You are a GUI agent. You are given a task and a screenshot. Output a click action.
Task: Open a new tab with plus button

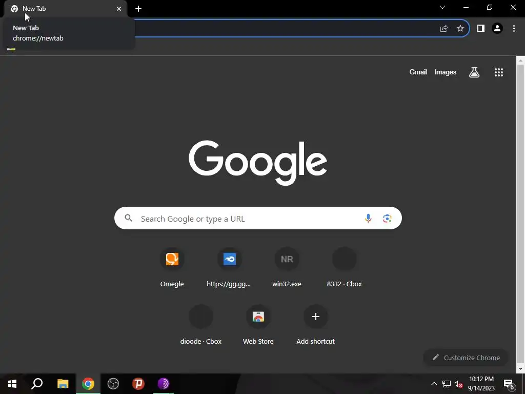coord(138,9)
